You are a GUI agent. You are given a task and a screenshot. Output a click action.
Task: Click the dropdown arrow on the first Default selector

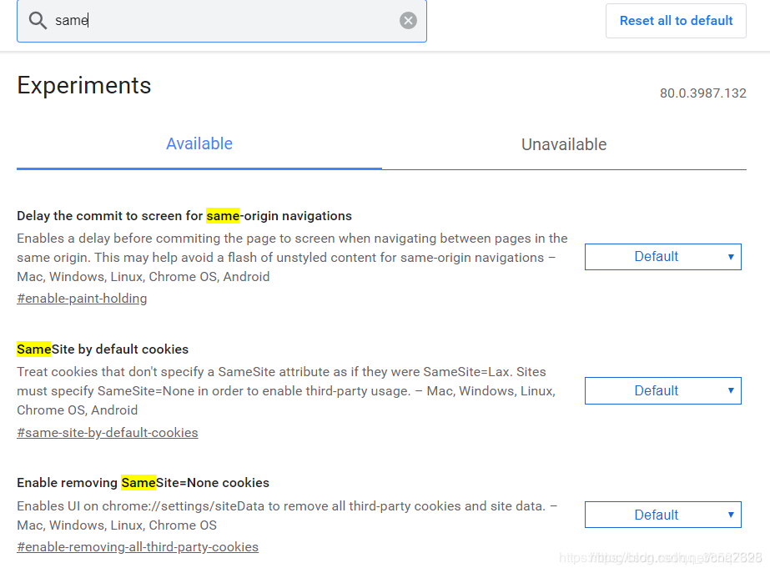[x=731, y=256]
